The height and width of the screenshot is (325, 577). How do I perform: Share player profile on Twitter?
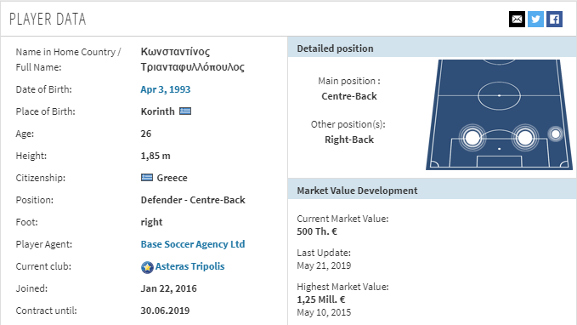(535, 20)
